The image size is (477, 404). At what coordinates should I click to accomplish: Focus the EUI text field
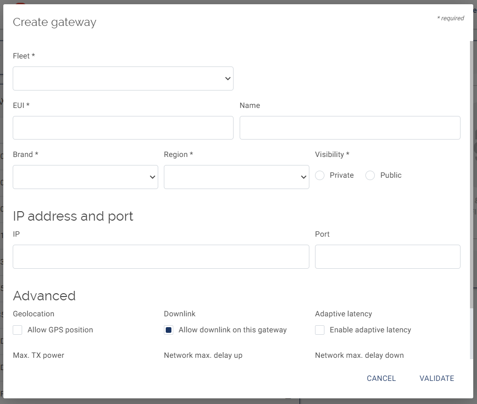pyautogui.click(x=123, y=128)
